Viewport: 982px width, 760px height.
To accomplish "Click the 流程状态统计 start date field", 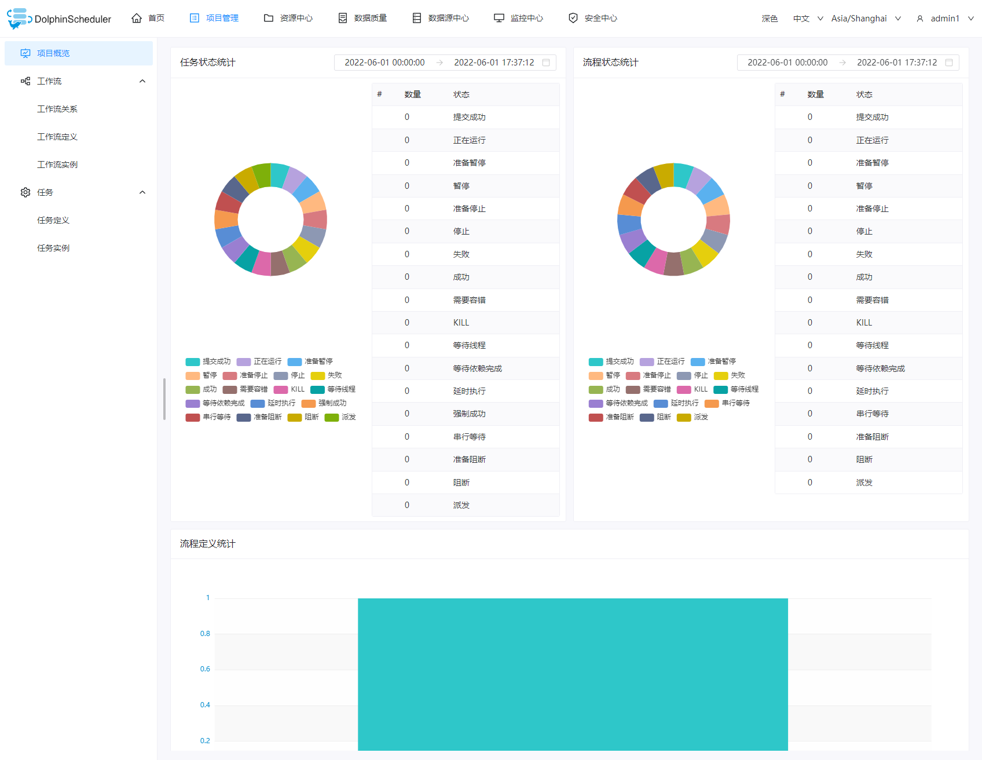I will click(x=787, y=63).
